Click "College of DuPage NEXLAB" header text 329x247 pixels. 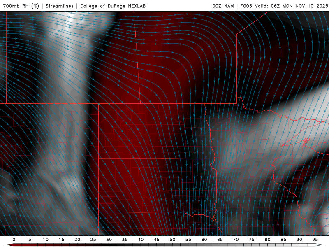[x=113, y=6]
